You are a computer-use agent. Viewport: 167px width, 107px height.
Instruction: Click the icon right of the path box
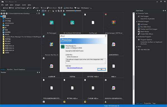pos(39,14)
